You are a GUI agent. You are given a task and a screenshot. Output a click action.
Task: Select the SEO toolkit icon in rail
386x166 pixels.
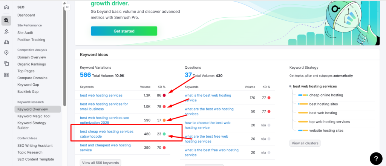(6, 20)
